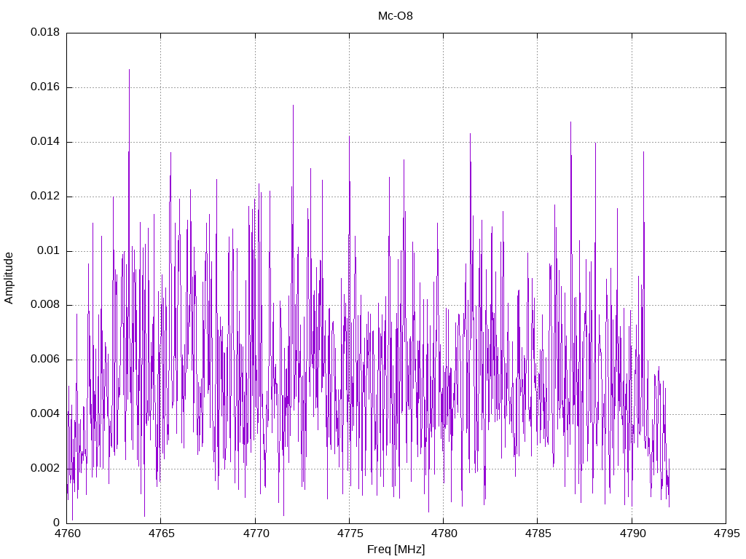Image resolution: width=746 pixels, height=559 pixels.
Task: Click y-axis tick label 0.016
Action: pos(45,87)
